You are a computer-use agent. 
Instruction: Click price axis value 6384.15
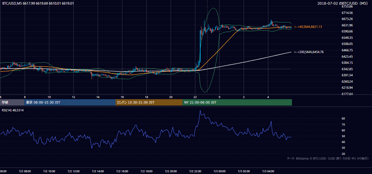coord(347,63)
